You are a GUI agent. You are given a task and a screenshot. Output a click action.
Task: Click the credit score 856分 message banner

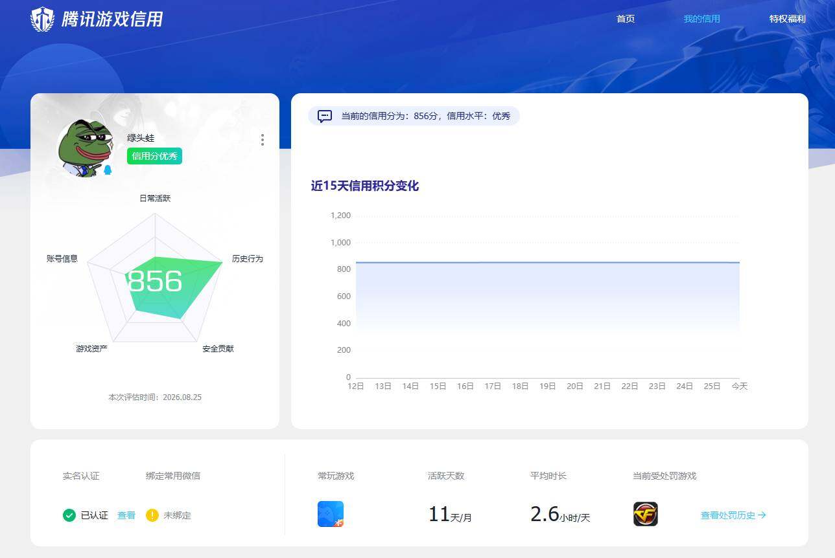[414, 117]
